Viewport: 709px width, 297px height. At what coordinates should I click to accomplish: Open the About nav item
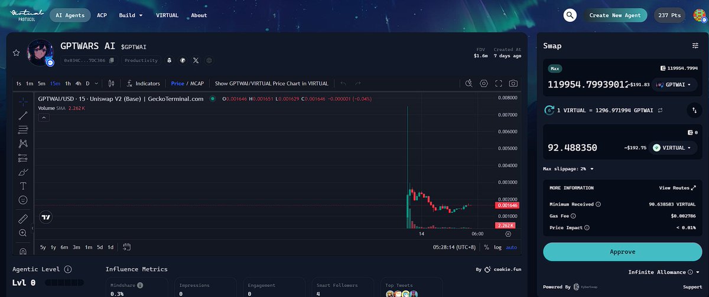(199, 15)
